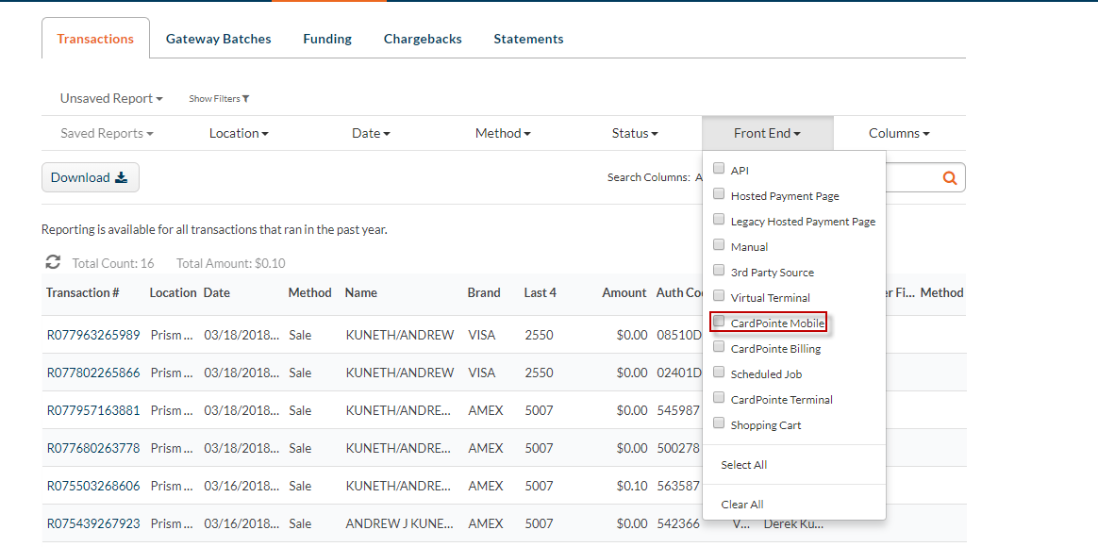Click the 2550 cell in row R077963265989
The image size is (1098, 547).
tap(539, 335)
